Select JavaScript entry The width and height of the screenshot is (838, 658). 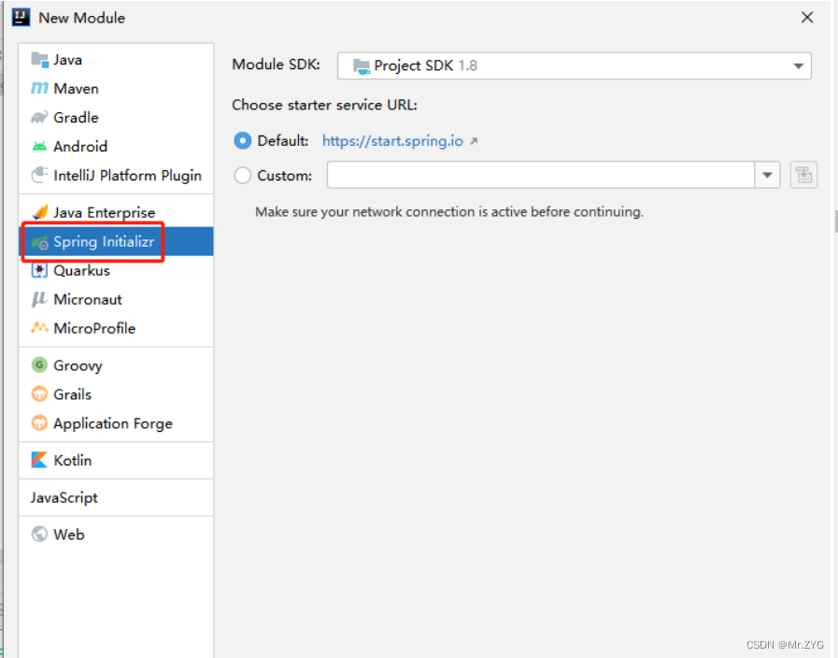click(x=116, y=497)
